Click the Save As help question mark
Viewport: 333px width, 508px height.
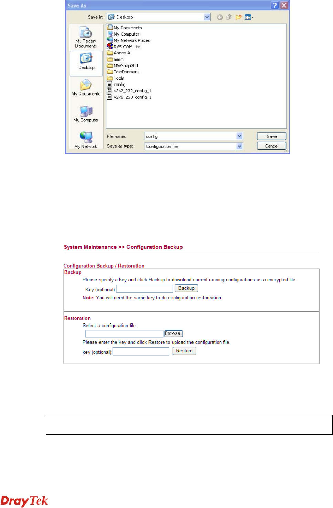click(x=274, y=5)
